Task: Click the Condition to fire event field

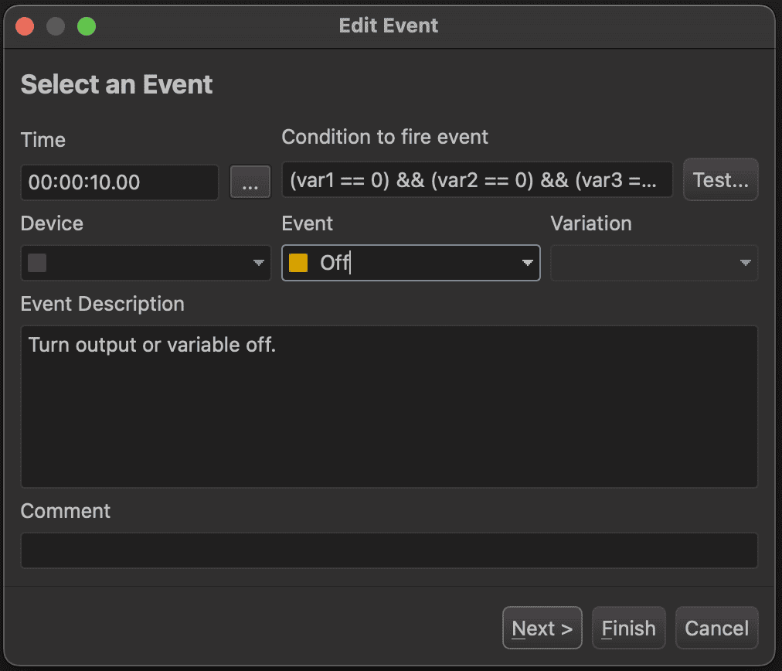Action: (x=477, y=180)
